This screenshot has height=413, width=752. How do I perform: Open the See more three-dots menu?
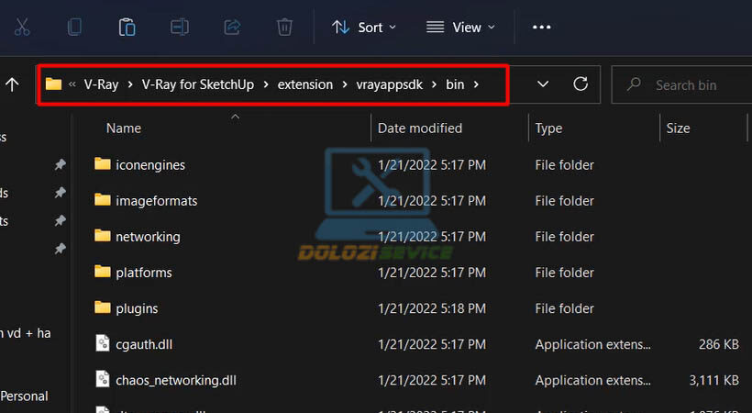[x=541, y=28]
